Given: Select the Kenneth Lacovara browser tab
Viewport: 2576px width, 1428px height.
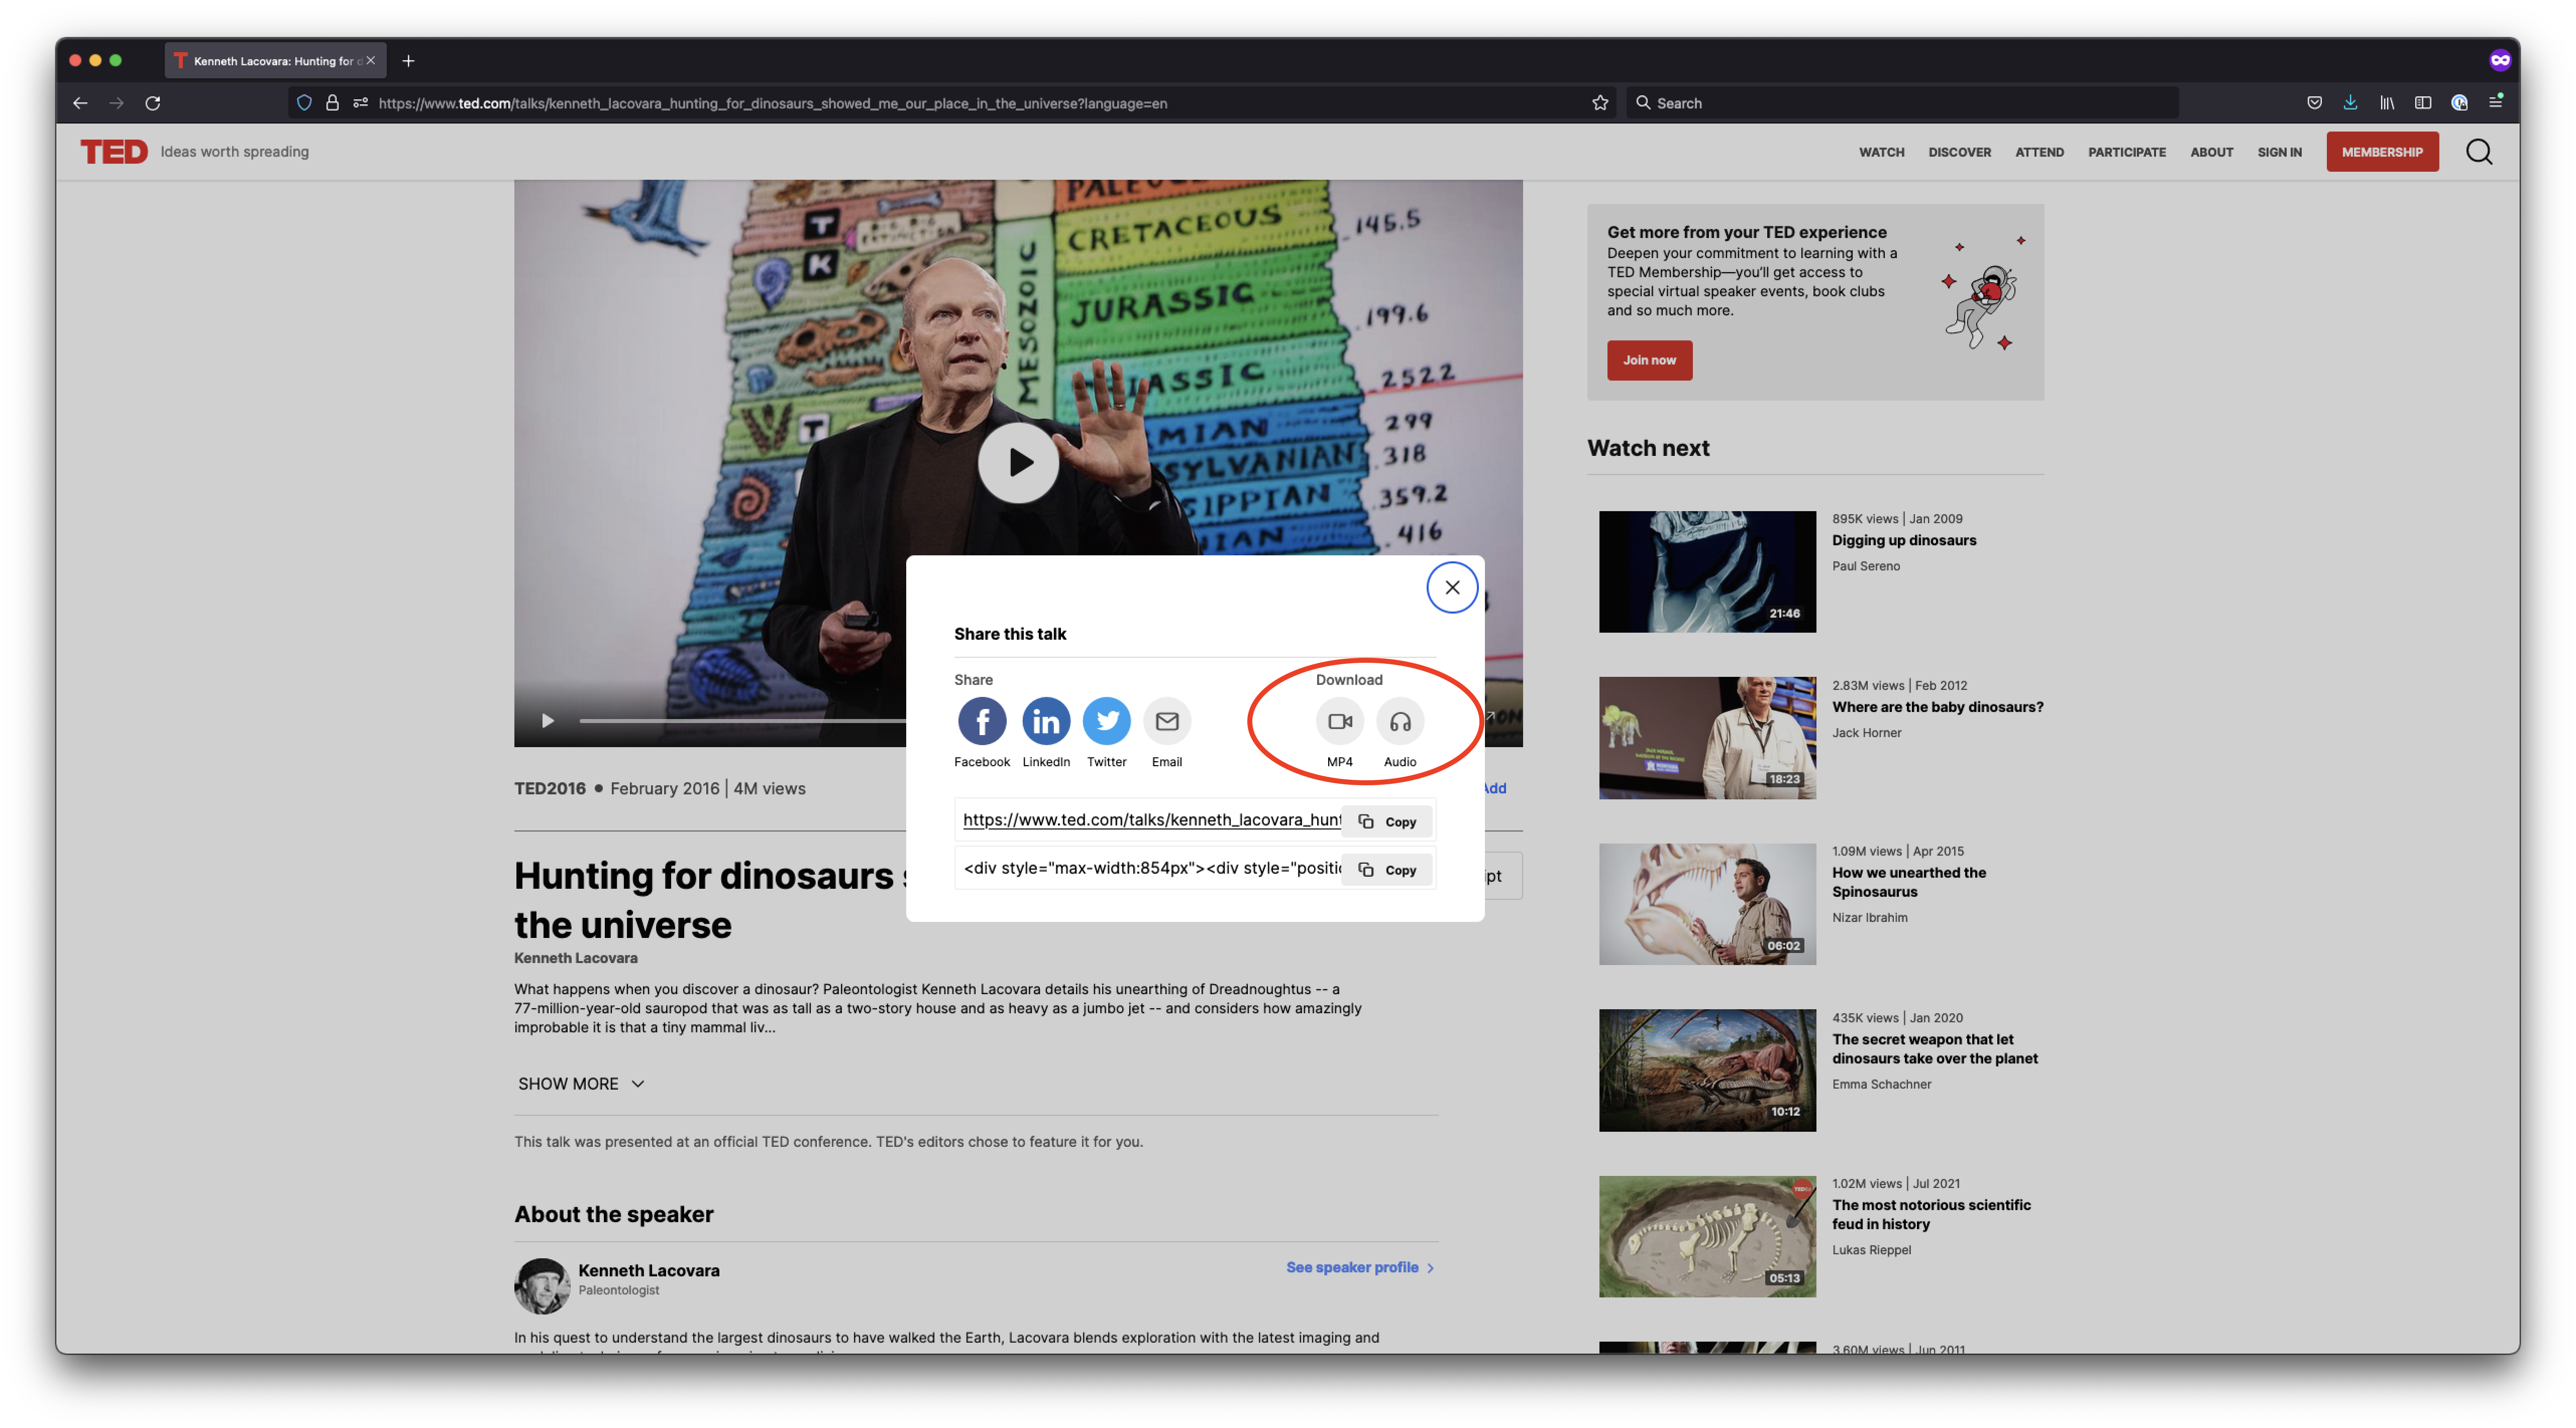Looking at the screenshot, I should [x=275, y=61].
